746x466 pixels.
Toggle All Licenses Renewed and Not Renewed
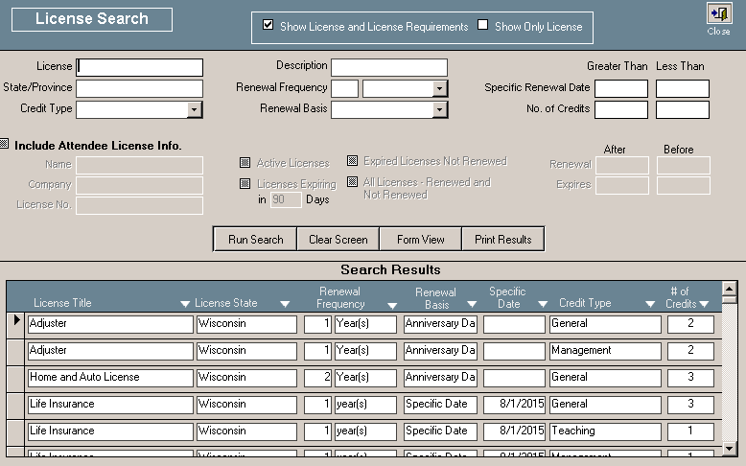coord(352,182)
